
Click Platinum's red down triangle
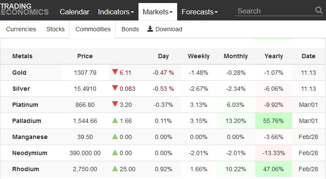(x=115, y=104)
